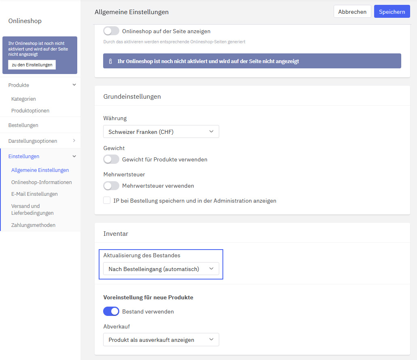Open Onlineshop-Informationen settings
Image resolution: width=417 pixels, height=360 pixels.
click(x=41, y=182)
